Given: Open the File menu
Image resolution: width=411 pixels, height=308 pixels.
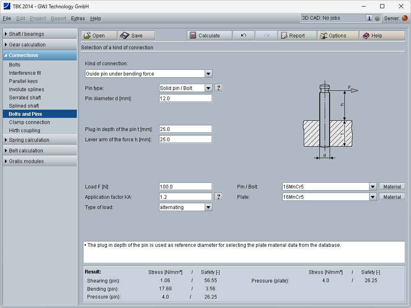Looking at the screenshot, I should pyautogui.click(x=7, y=18).
